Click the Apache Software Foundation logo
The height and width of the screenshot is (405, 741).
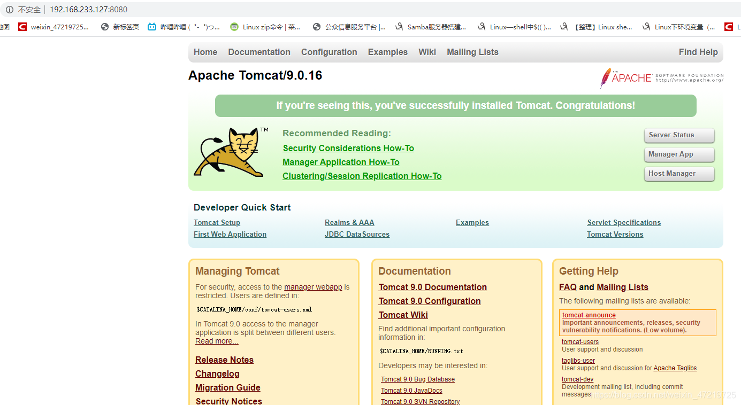(661, 78)
